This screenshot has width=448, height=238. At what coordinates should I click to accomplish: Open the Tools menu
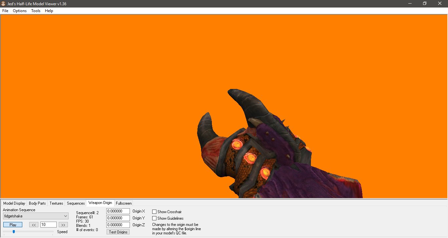tap(35, 11)
